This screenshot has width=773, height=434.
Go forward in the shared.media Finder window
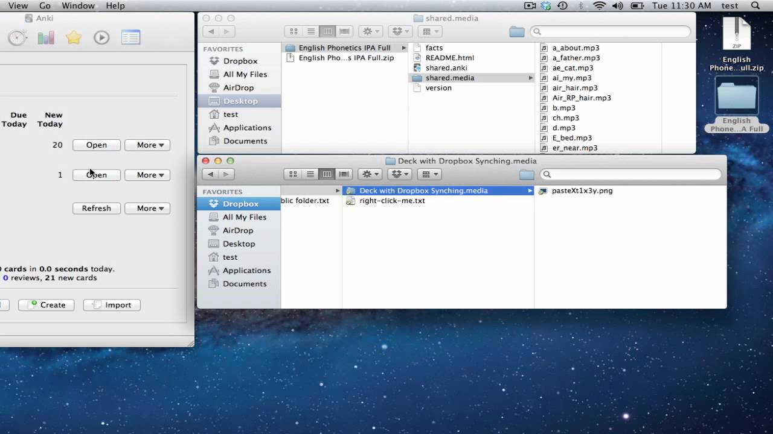[226, 31]
